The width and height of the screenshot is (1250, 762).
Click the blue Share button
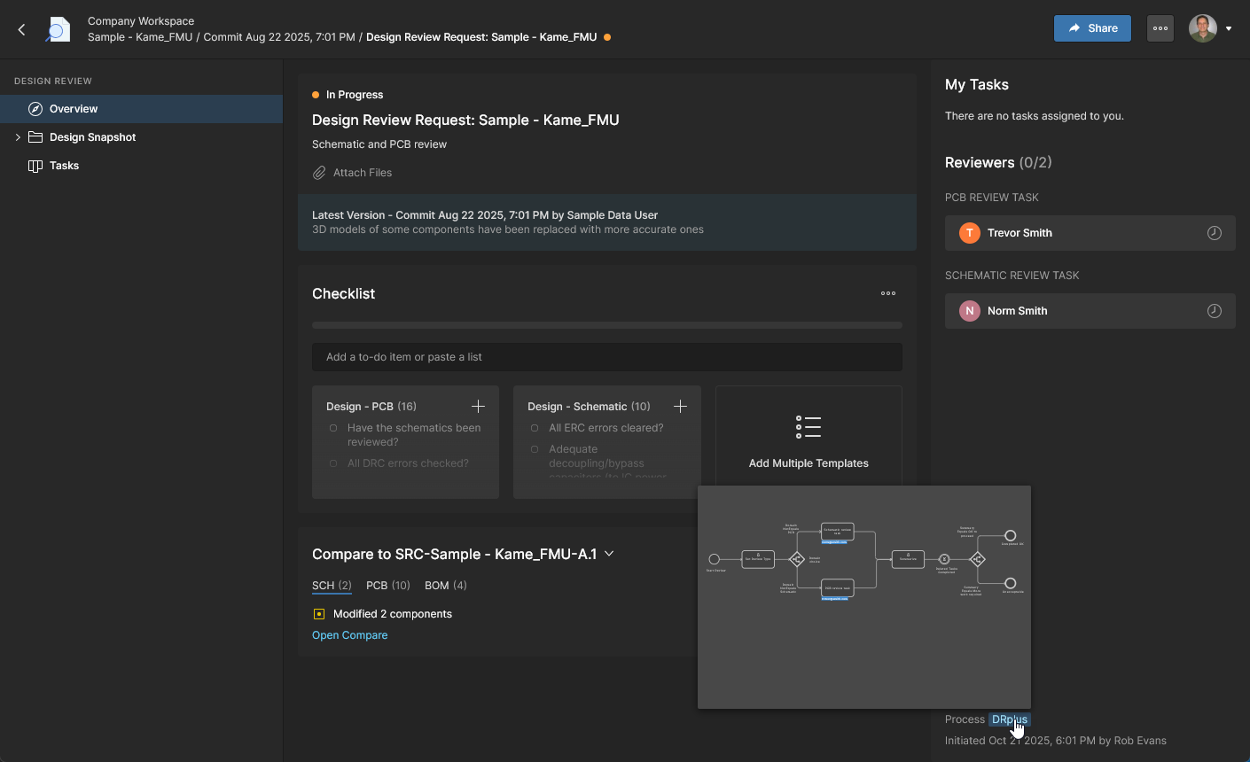[x=1091, y=28]
